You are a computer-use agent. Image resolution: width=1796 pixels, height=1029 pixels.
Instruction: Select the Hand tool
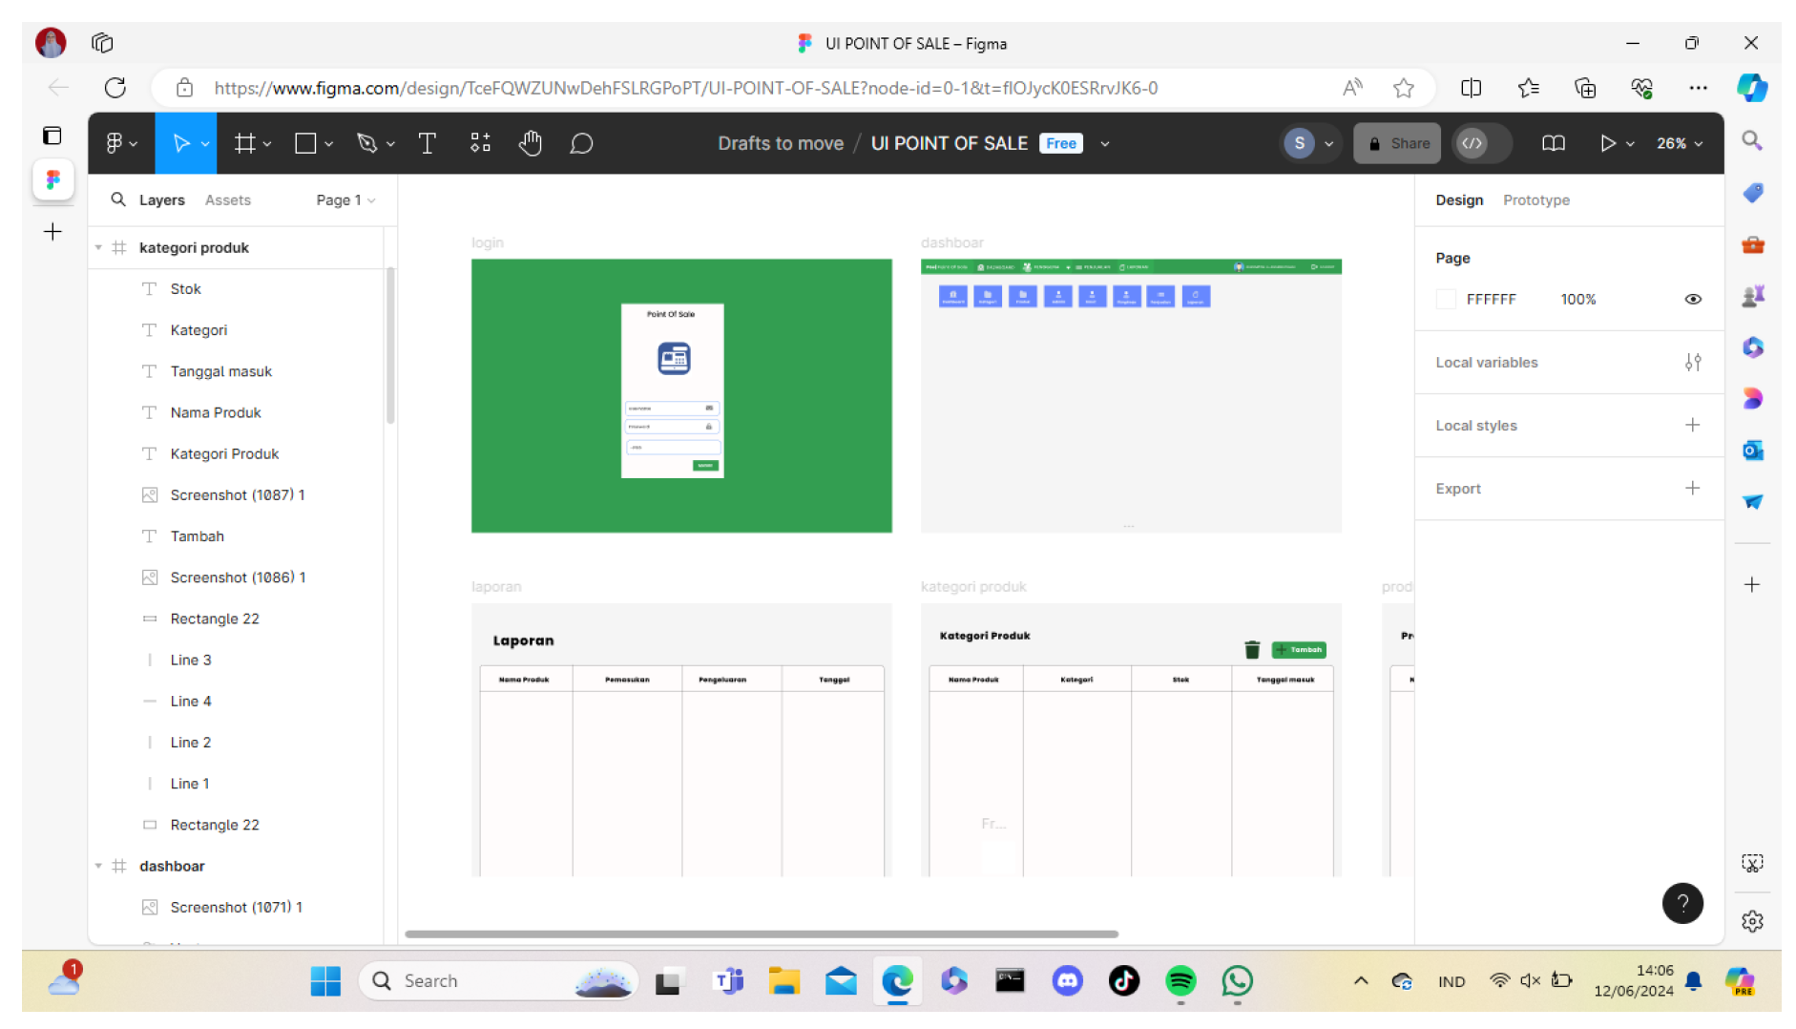pos(531,143)
